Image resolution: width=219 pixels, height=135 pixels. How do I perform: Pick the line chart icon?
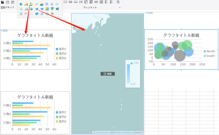tap(37, 4)
